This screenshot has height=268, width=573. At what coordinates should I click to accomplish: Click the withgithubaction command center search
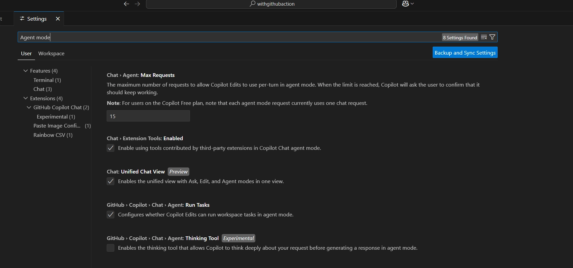271,4
